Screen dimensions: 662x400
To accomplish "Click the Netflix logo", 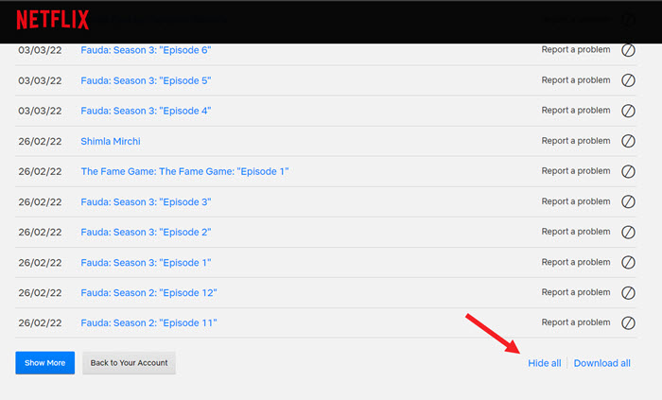I will click(53, 20).
